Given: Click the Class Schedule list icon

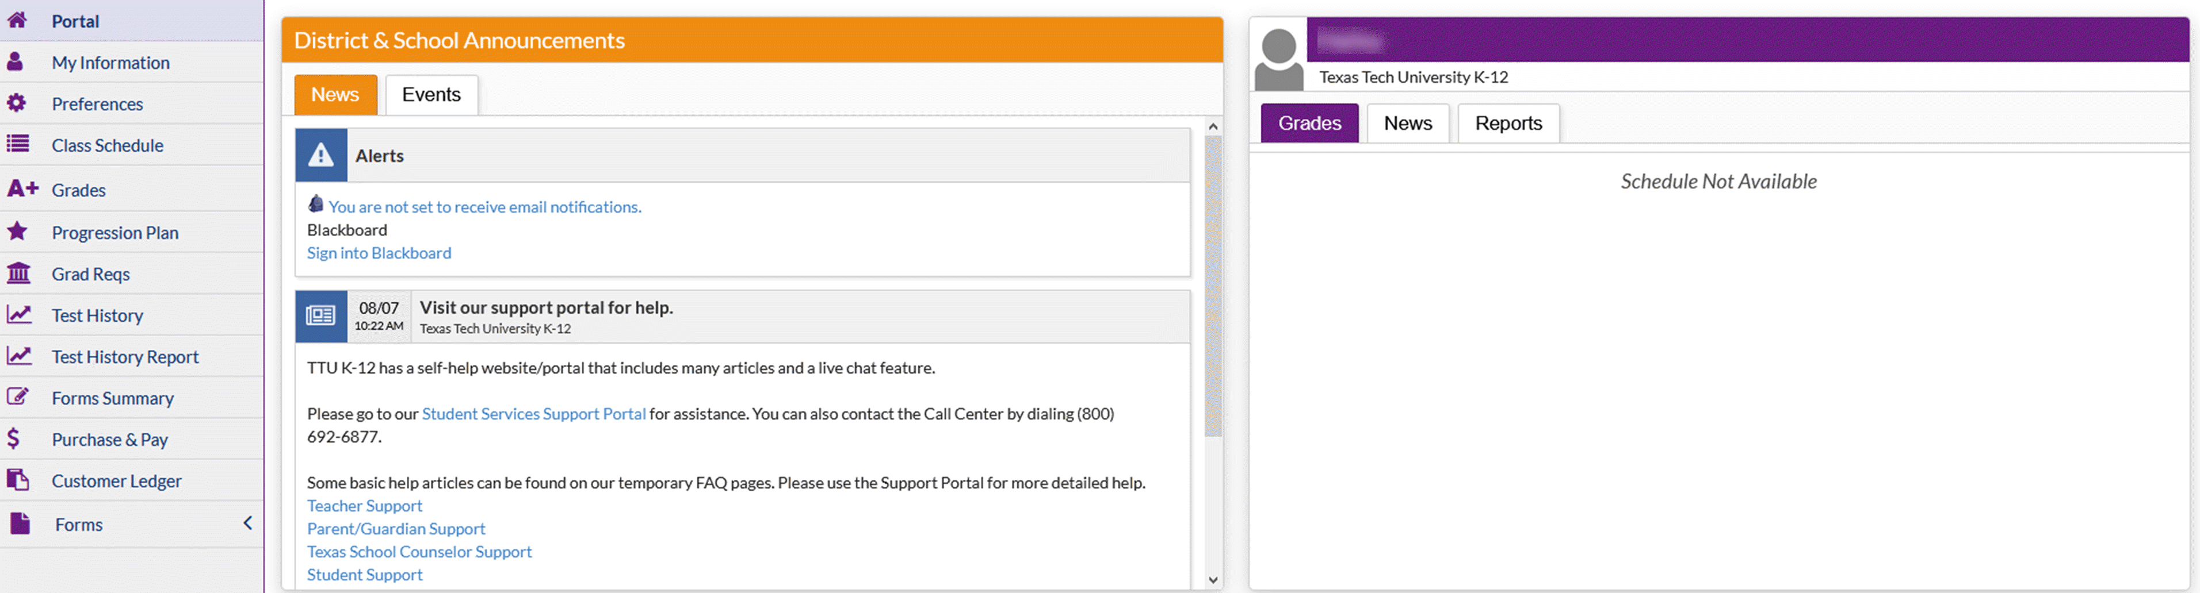Looking at the screenshot, I should click(18, 144).
